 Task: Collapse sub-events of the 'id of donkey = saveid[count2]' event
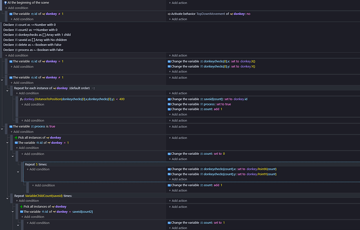coord(13,212)
